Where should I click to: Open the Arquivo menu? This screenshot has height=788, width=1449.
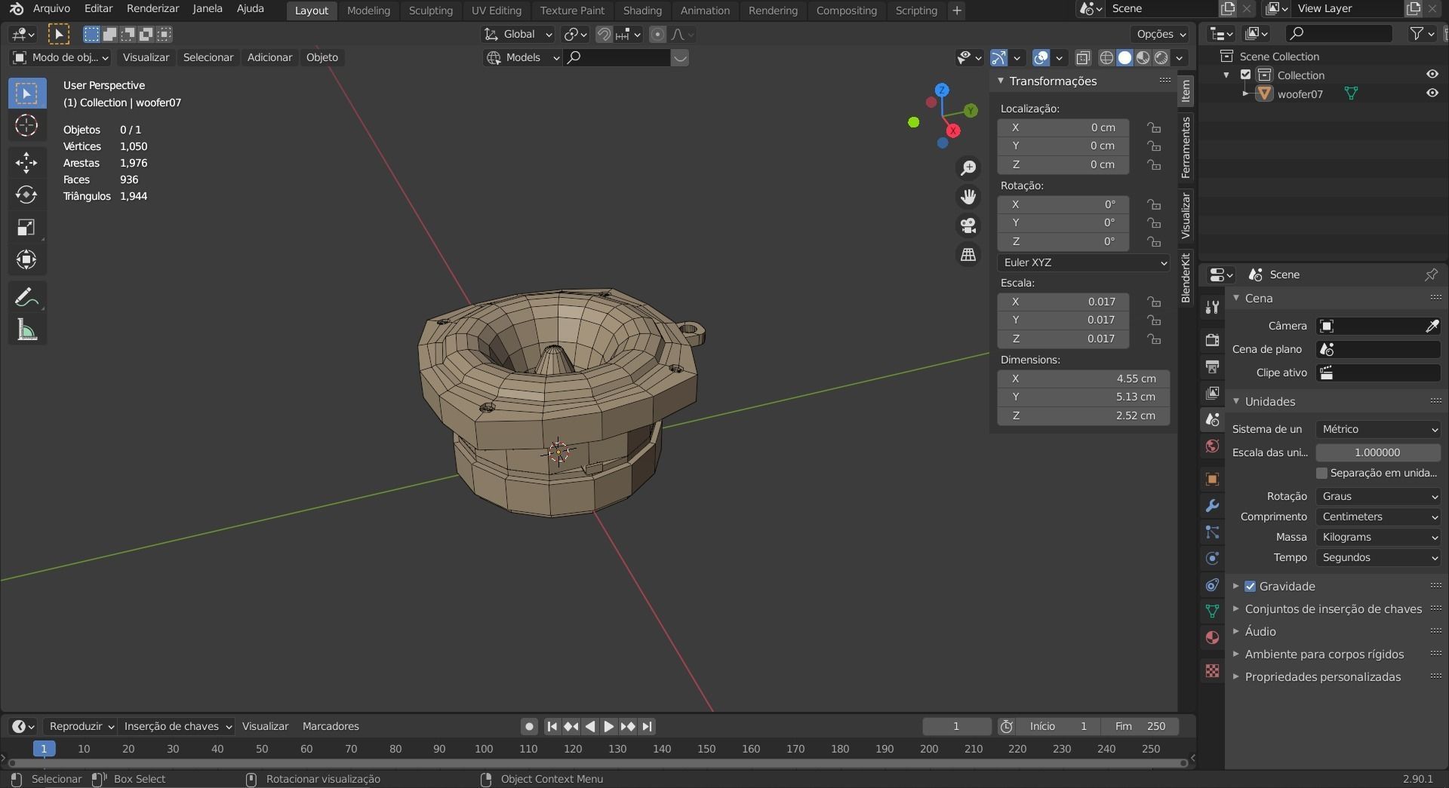(51, 8)
